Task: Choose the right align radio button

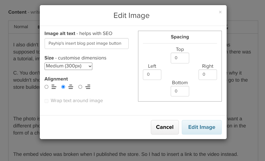Action: (x=80, y=87)
